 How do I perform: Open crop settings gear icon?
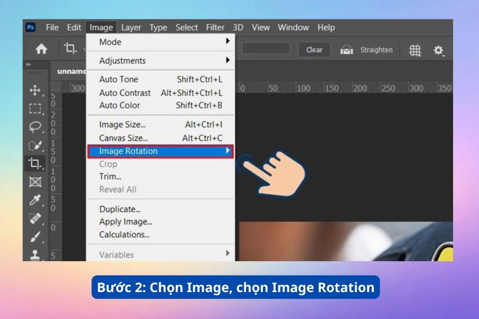438,50
